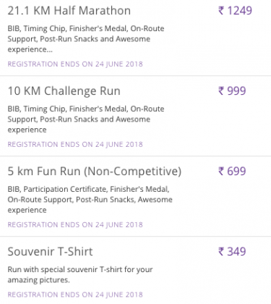
Task: Open Fun Run description mentioning Participation Certificate
Action: point(90,200)
